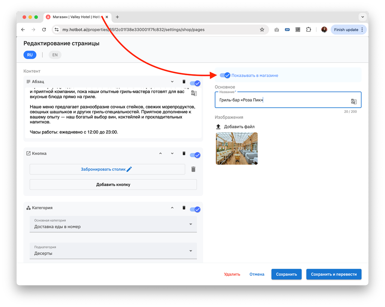Delete the Категория block

coord(184,208)
